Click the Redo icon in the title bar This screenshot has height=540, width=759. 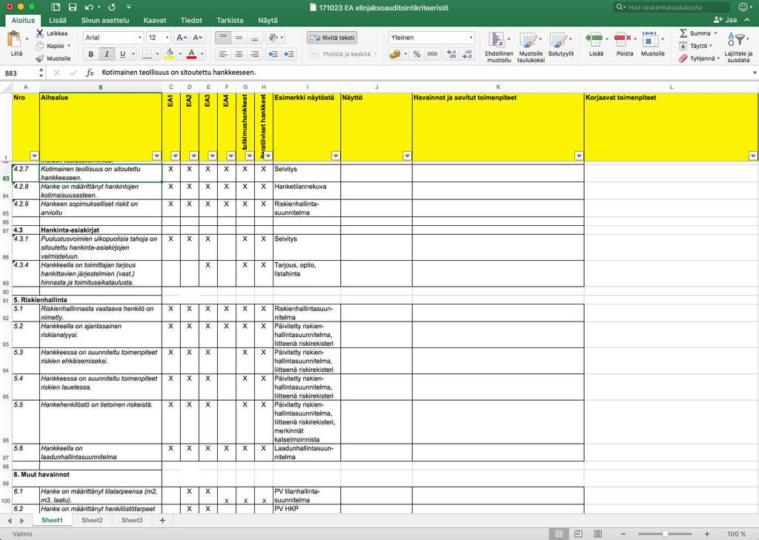(x=112, y=7)
